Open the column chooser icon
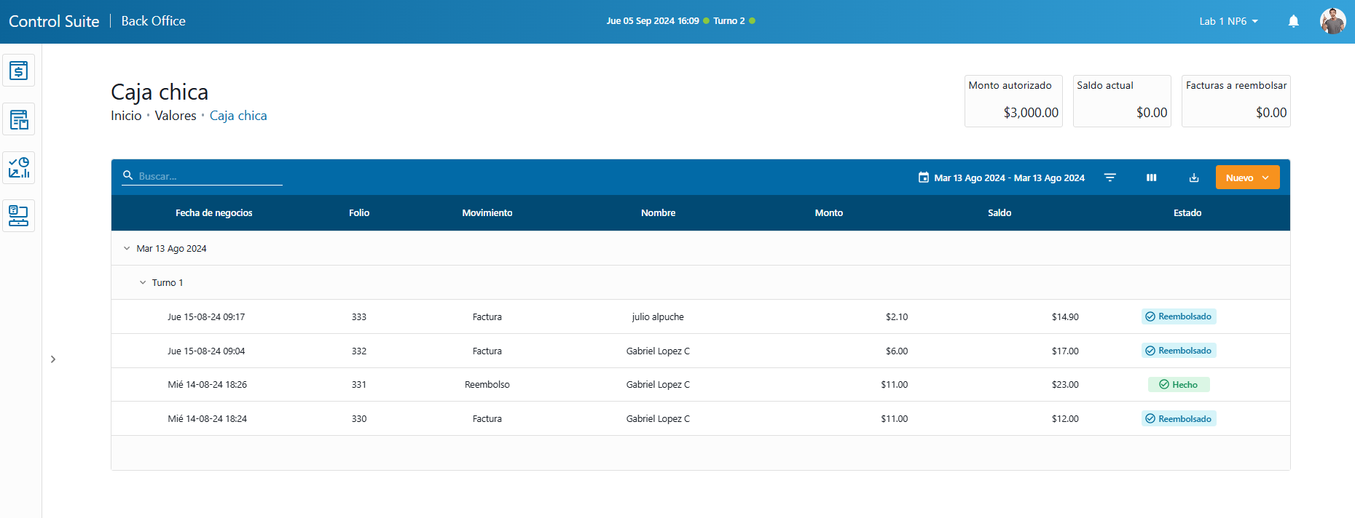 click(x=1151, y=178)
